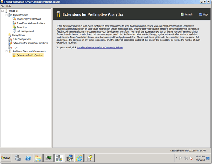Open Lab Management node
The image size is (212, 164).
tap(25, 31)
